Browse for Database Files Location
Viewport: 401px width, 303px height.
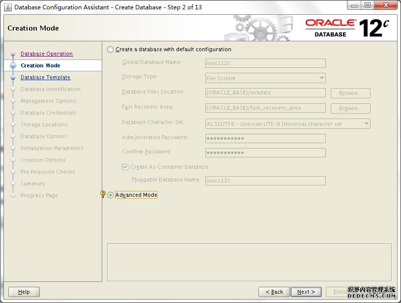coord(350,93)
